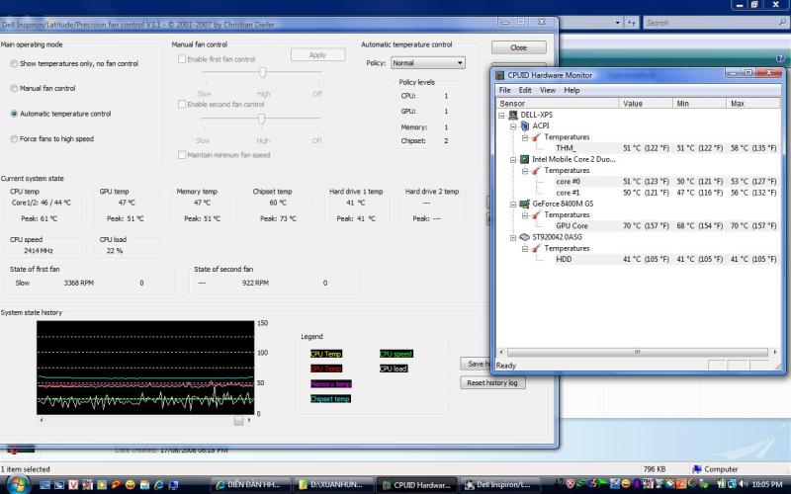This screenshot has width=791, height=494.
Task: Open the Policy dropdown set to Normal
Action: point(427,63)
